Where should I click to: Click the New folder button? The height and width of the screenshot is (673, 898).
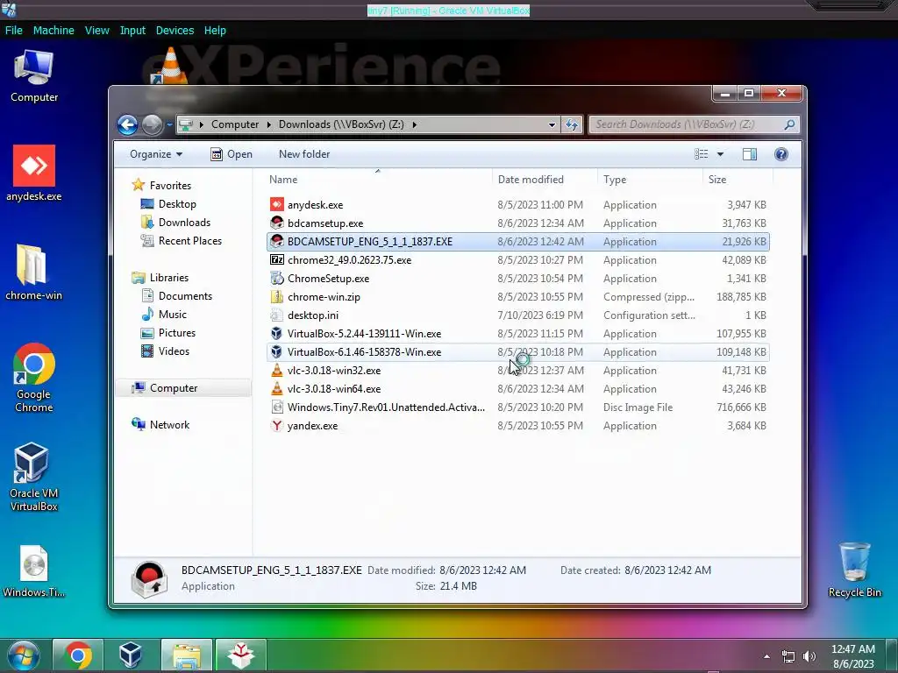(x=304, y=154)
